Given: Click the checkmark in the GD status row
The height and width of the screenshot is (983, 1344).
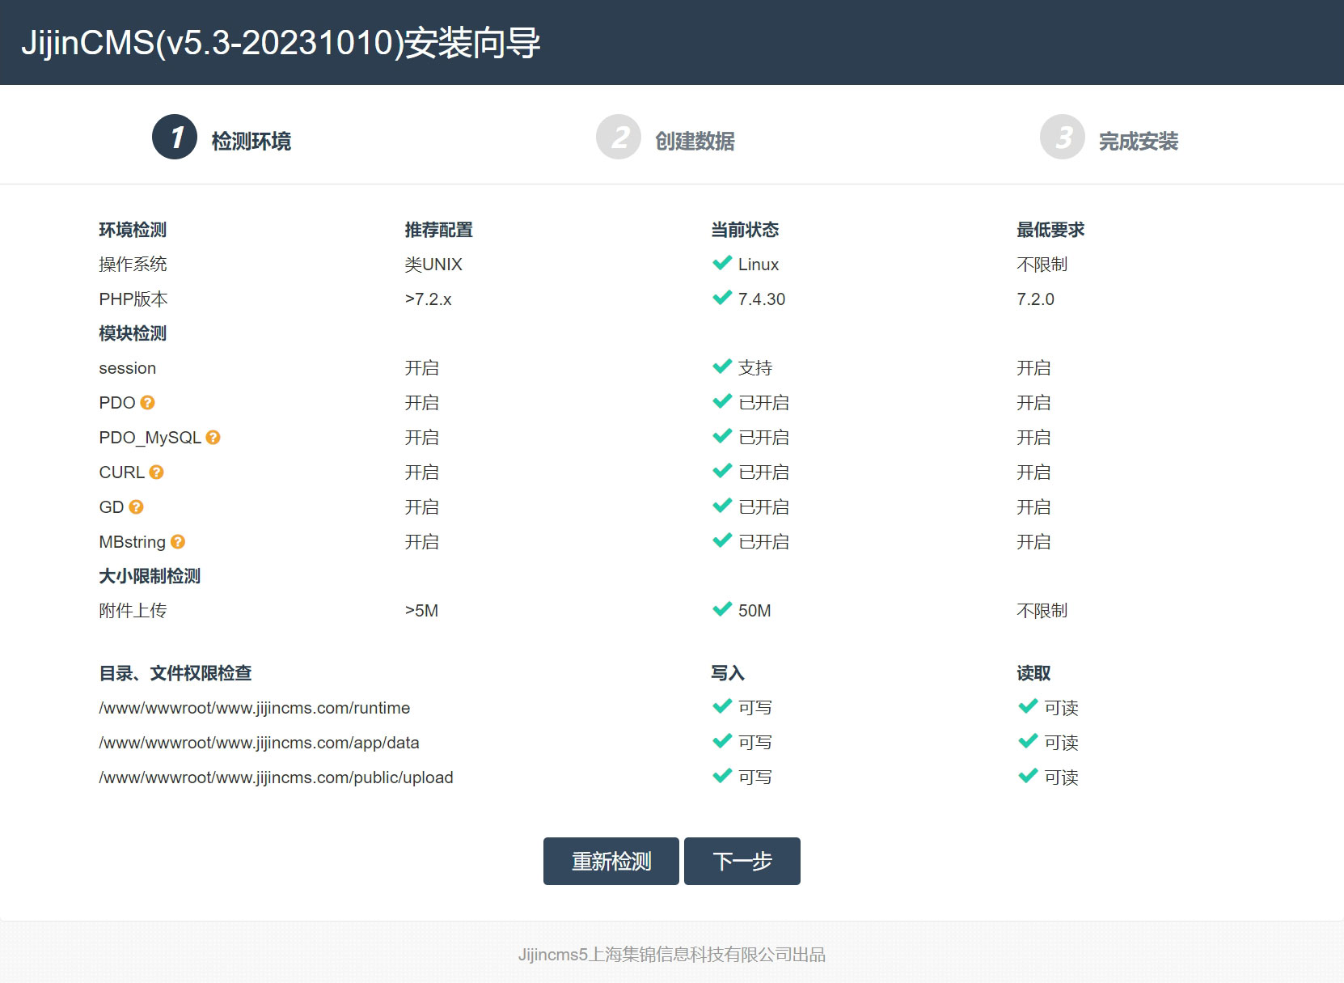Looking at the screenshot, I should click(722, 506).
